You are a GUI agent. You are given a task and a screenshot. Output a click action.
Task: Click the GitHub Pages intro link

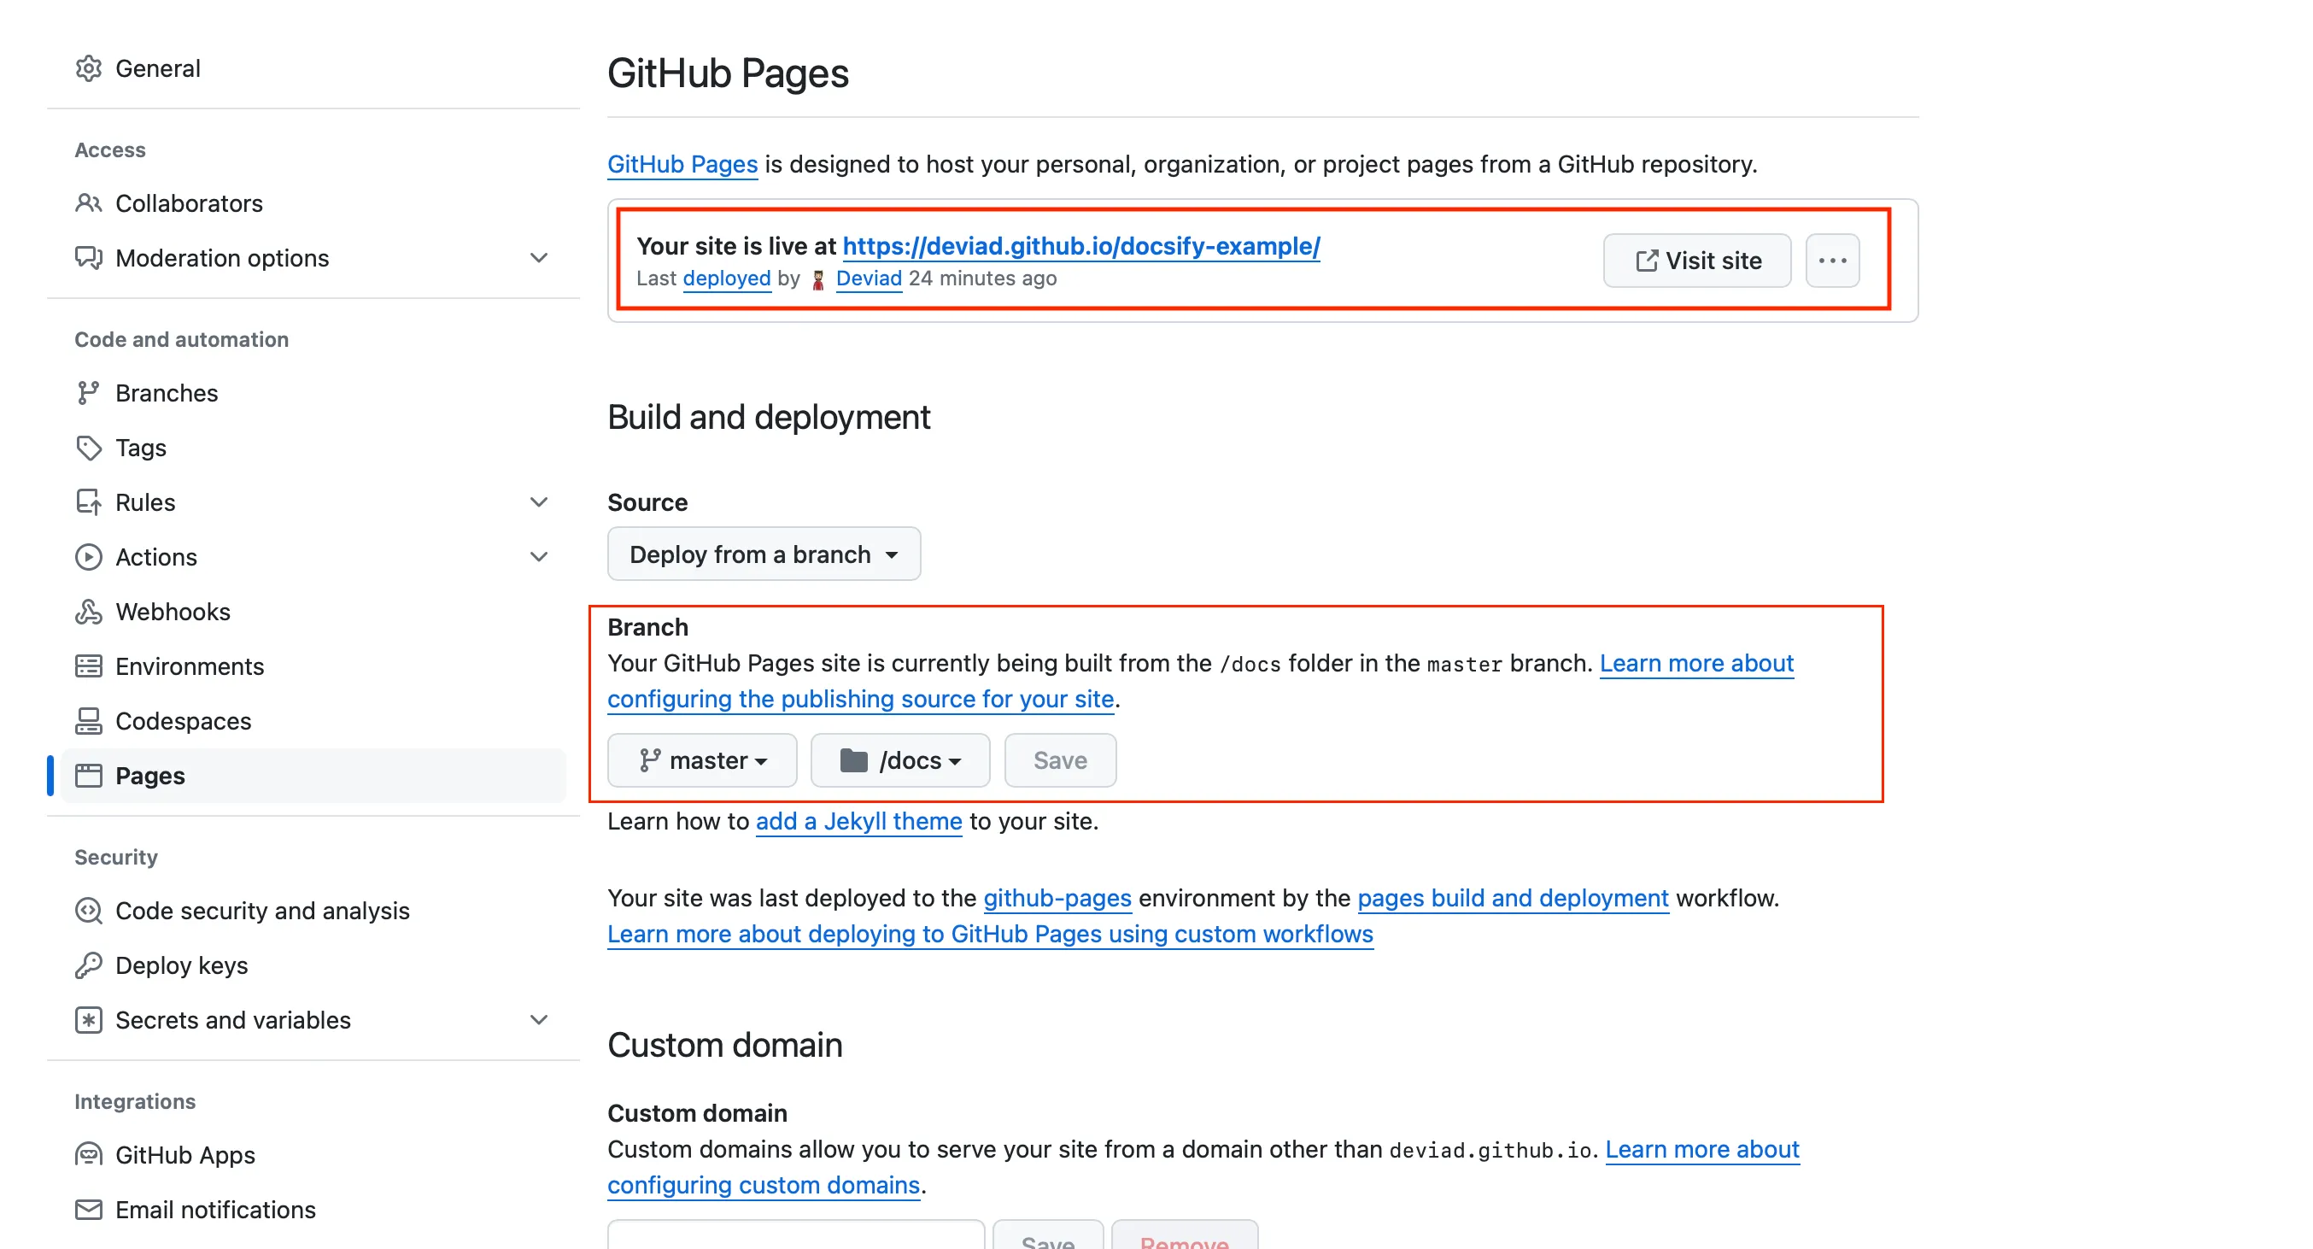click(682, 164)
